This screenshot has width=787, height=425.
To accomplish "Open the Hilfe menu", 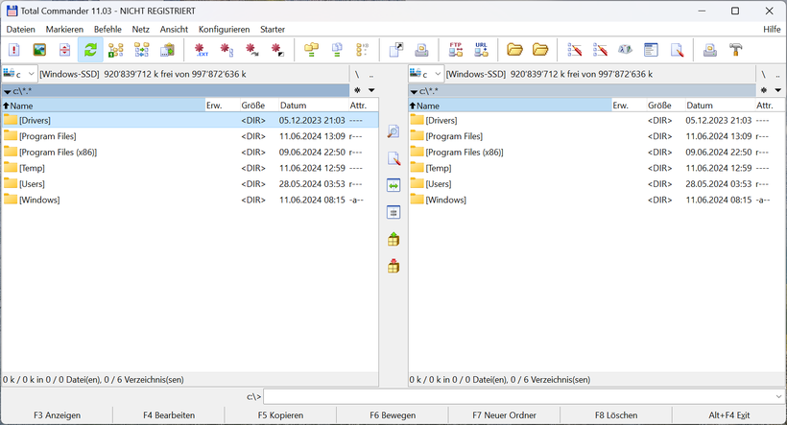I will pyautogui.click(x=772, y=29).
